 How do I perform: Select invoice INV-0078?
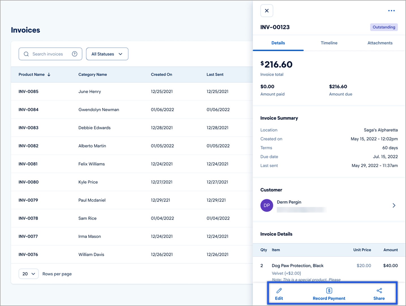click(x=132, y=218)
